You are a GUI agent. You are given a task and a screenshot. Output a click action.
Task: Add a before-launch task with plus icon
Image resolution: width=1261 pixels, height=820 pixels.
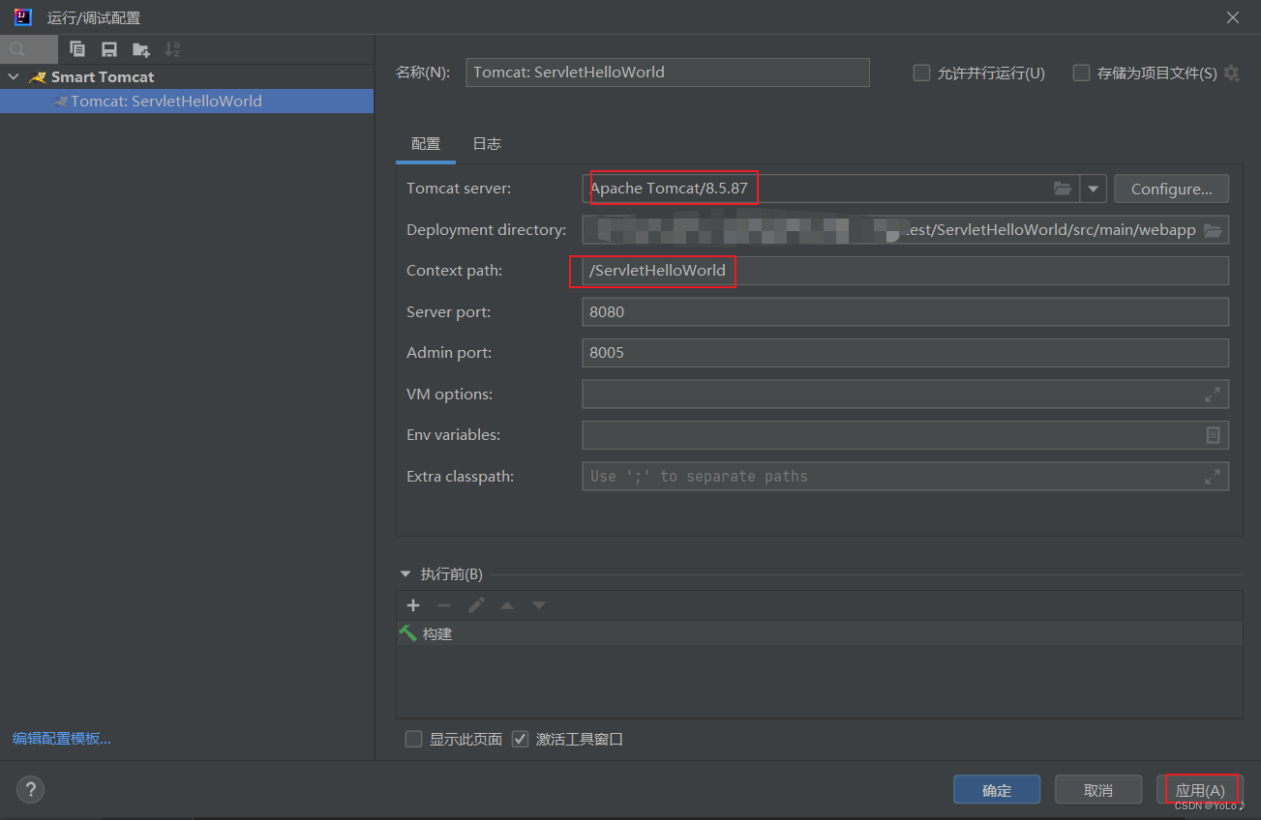[413, 605]
